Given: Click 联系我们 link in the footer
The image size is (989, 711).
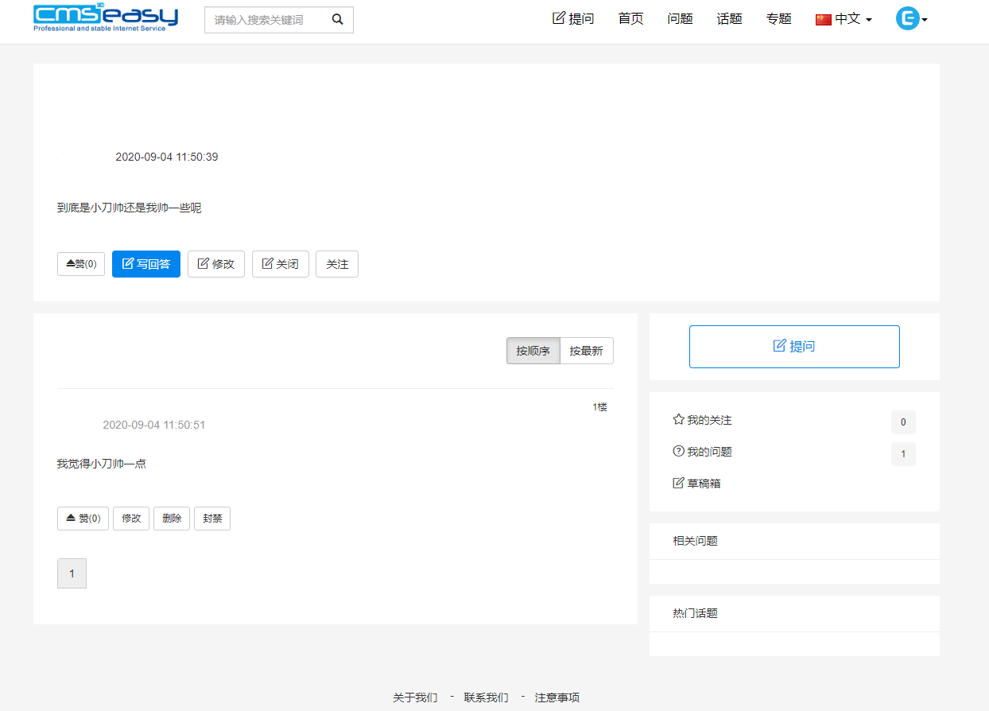Looking at the screenshot, I should tap(486, 697).
